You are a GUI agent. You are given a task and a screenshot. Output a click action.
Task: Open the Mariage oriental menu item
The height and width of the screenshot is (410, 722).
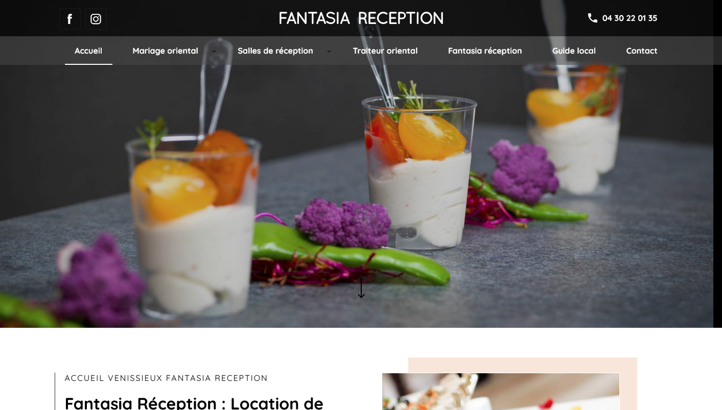165,51
